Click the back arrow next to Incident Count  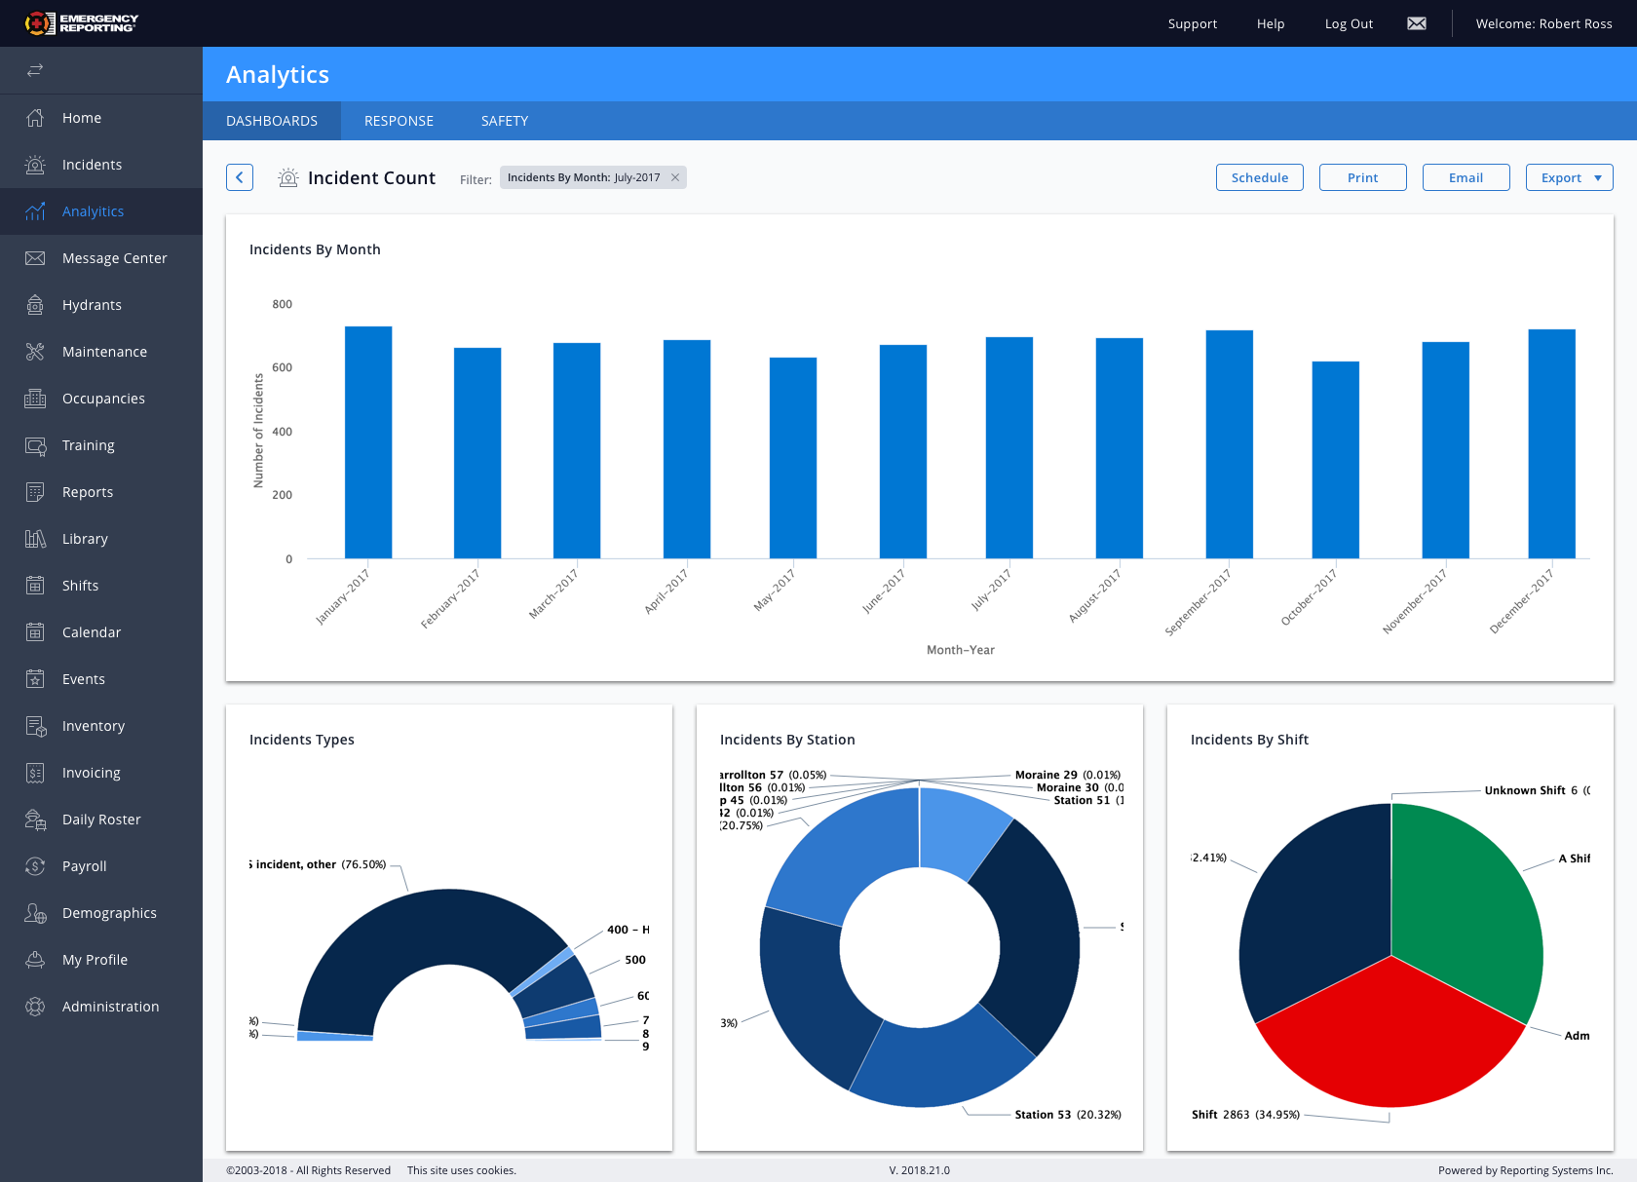pos(239,177)
